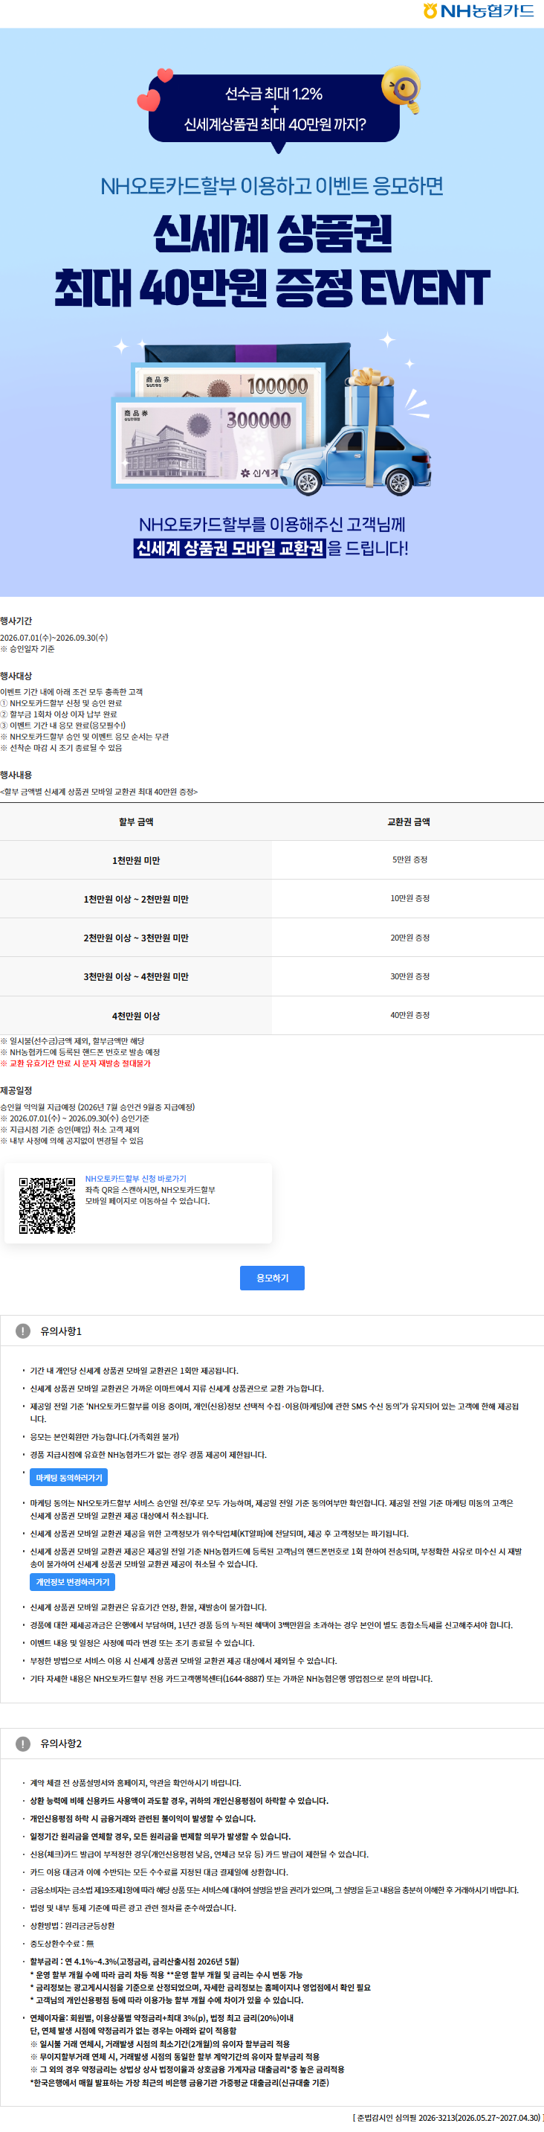Click the NH농협카드 logo
This screenshot has height=2132, width=544.
478,10
